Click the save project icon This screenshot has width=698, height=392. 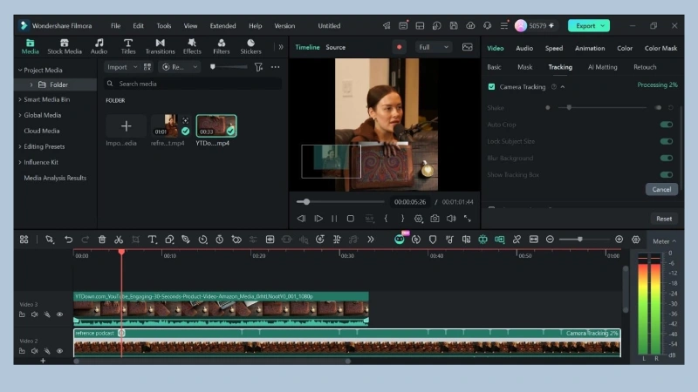point(454,26)
